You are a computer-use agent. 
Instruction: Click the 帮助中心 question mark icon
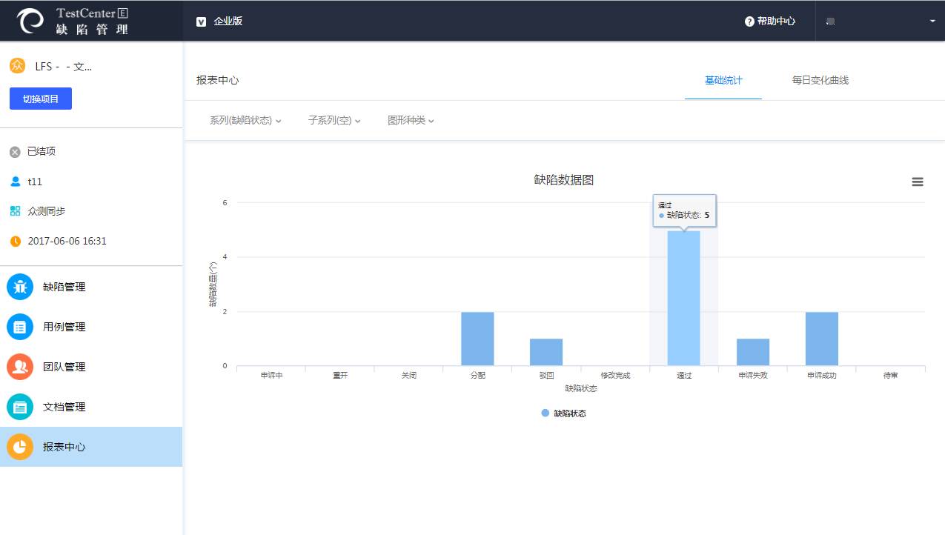[x=749, y=21]
